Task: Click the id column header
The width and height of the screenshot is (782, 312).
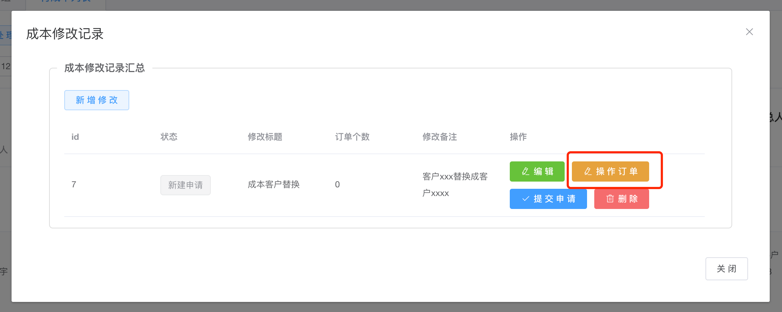Action: point(75,137)
